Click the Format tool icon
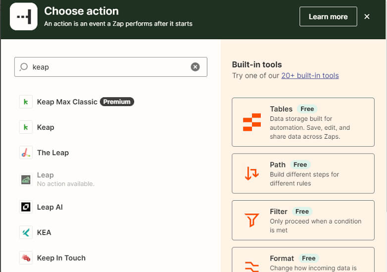The width and height of the screenshot is (387, 272). coord(252,267)
